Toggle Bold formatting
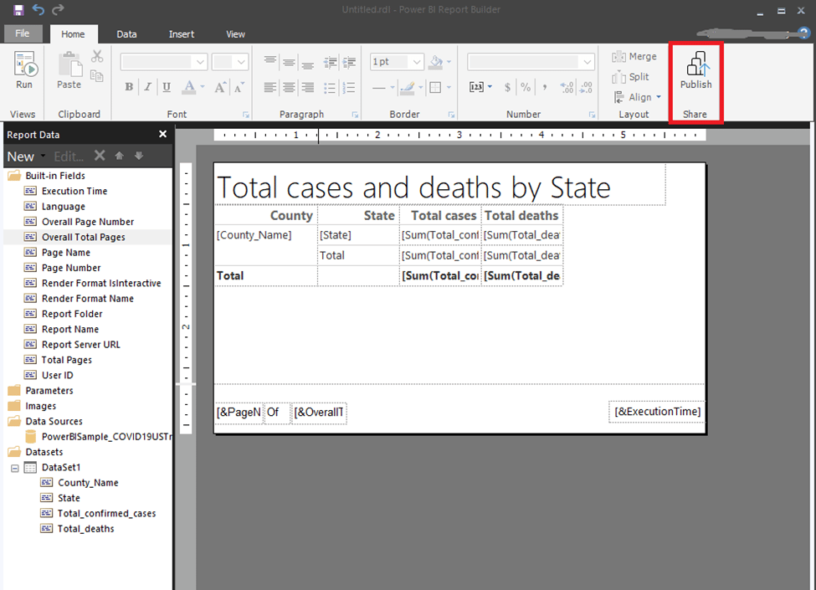 coord(129,87)
